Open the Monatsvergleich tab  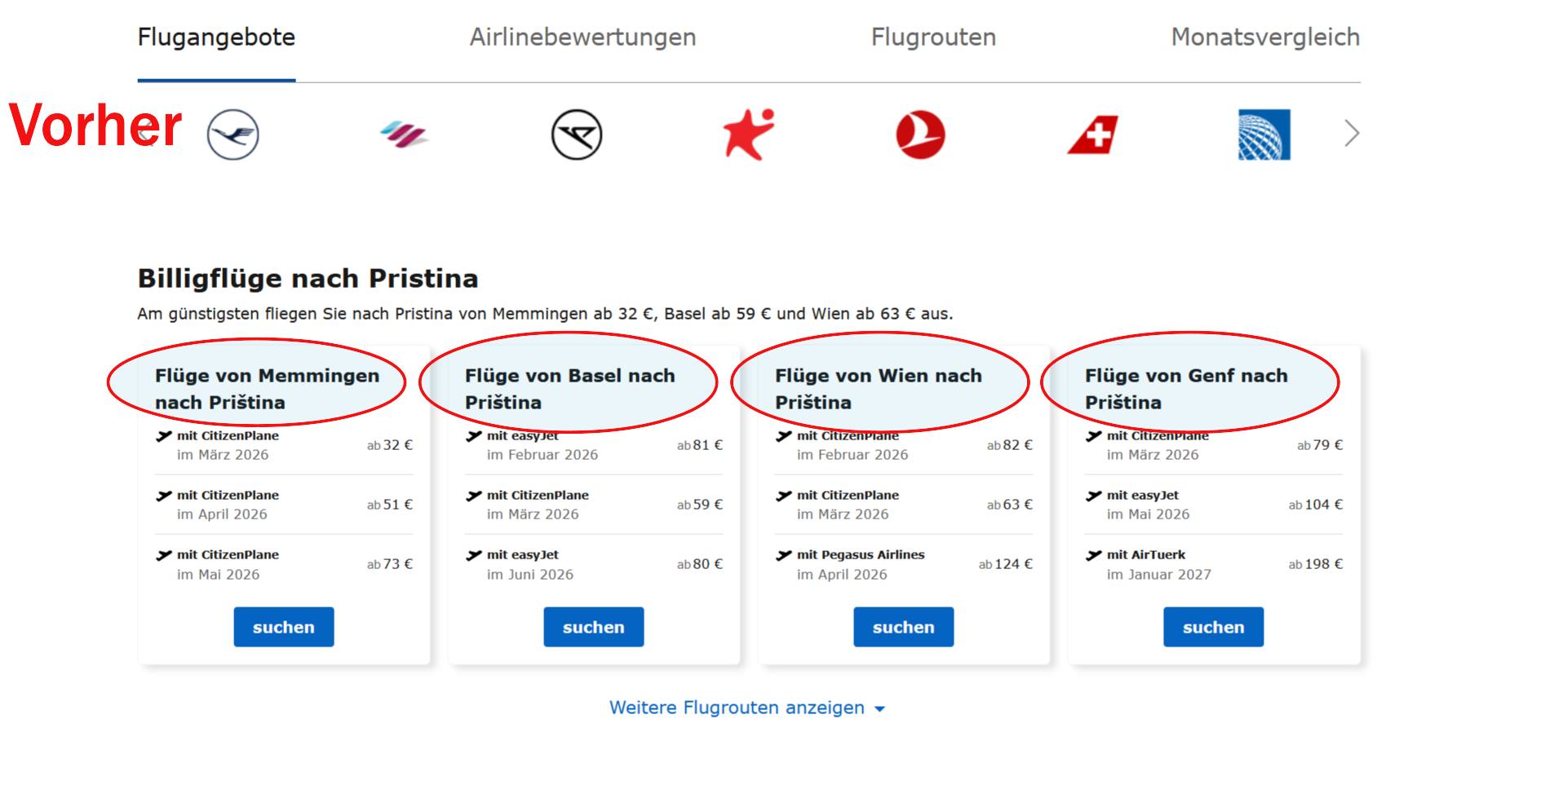tap(1265, 38)
